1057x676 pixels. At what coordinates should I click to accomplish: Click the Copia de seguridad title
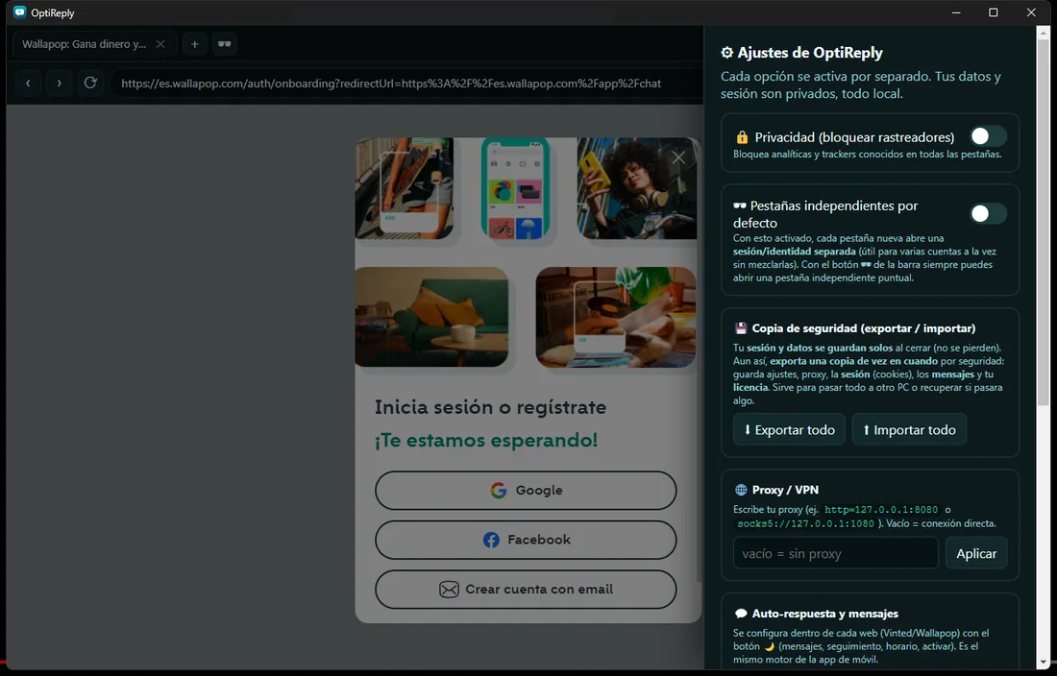864,328
